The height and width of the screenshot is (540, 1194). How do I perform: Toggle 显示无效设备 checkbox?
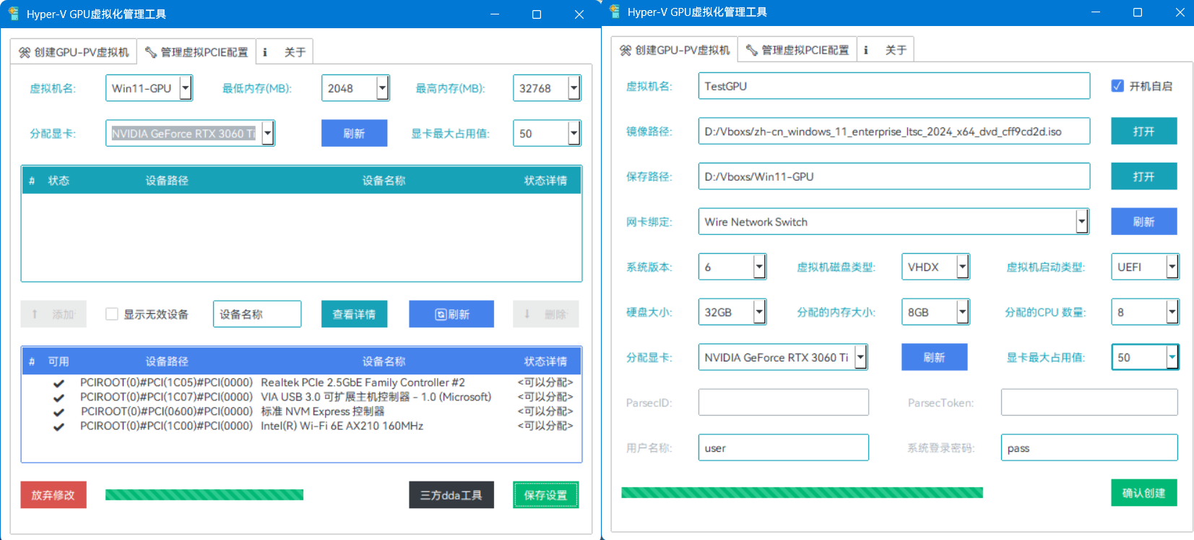112,314
